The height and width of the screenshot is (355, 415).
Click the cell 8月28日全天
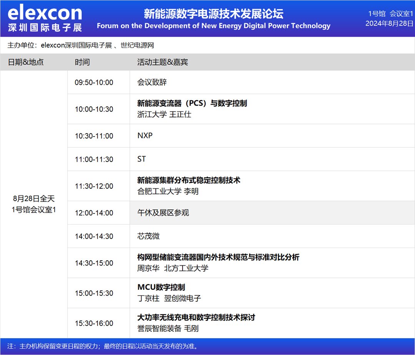coord(34,198)
